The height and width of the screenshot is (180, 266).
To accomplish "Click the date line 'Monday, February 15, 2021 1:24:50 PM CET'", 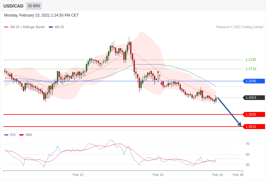I will click(x=41, y=15).
